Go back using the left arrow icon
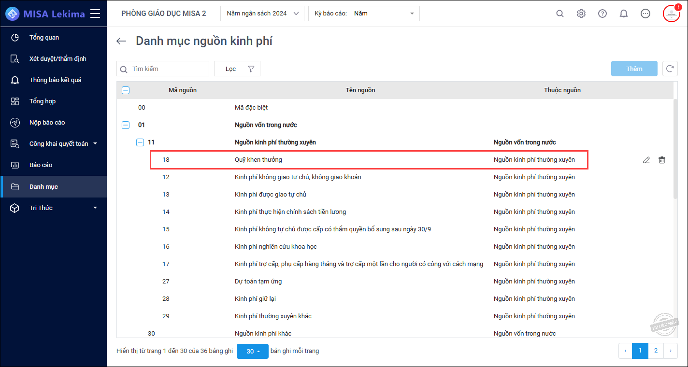Viewport: 688px width, 367px height. 121,41
